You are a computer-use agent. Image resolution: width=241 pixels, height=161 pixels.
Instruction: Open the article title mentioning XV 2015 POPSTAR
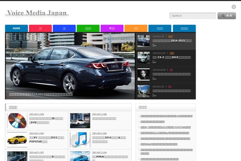[x=47, y=139]
